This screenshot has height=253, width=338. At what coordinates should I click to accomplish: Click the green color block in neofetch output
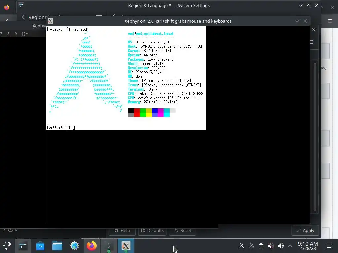143,113
